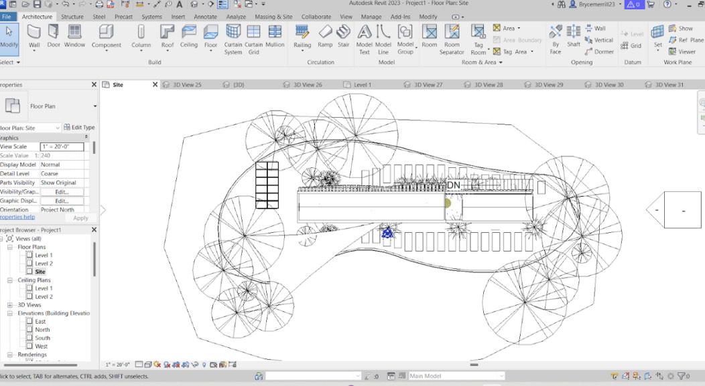Open the Floor Plan type selector dropdown
705x386 pixels.
pyautogui.click(x=95, y=106)
